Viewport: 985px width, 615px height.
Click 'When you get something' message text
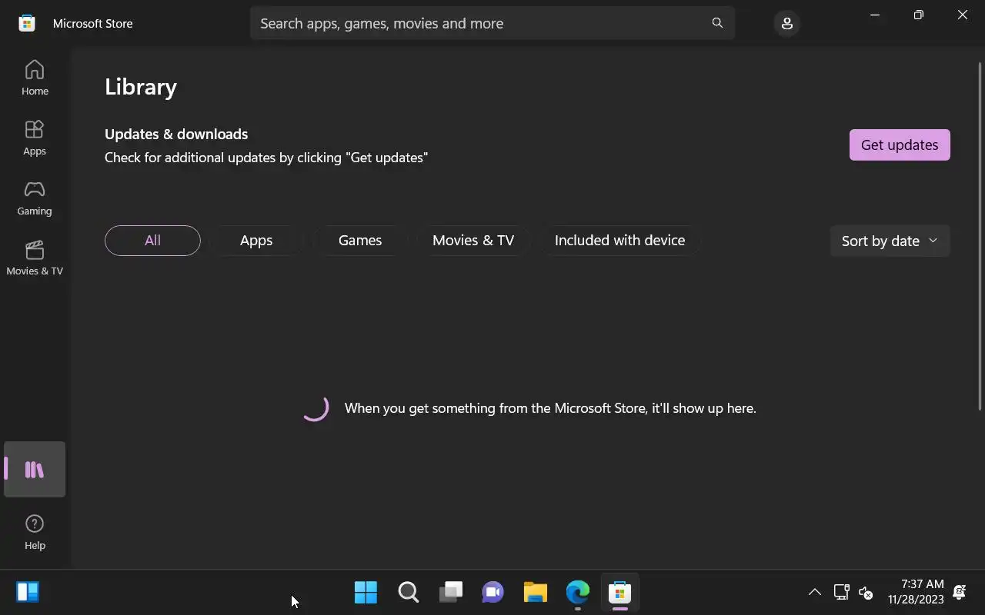[x=550, y=408]
